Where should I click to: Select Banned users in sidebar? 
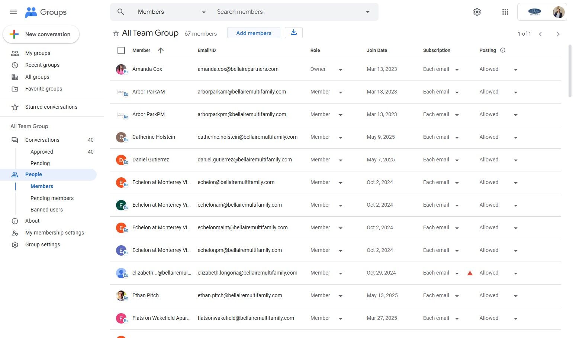[46, 210]
